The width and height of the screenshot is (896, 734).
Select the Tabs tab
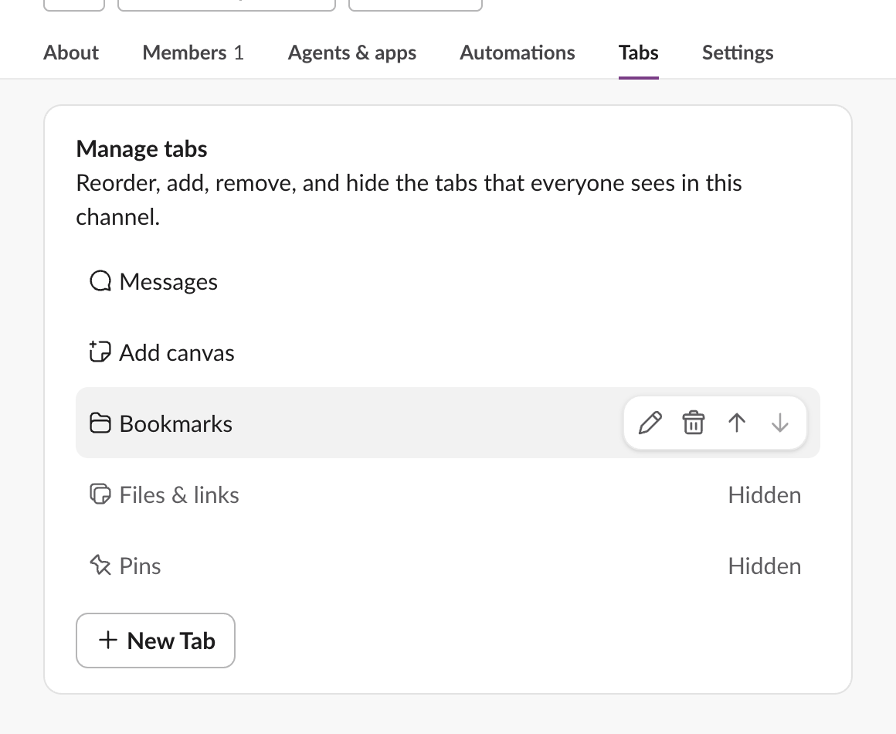(x=638, y=53)
